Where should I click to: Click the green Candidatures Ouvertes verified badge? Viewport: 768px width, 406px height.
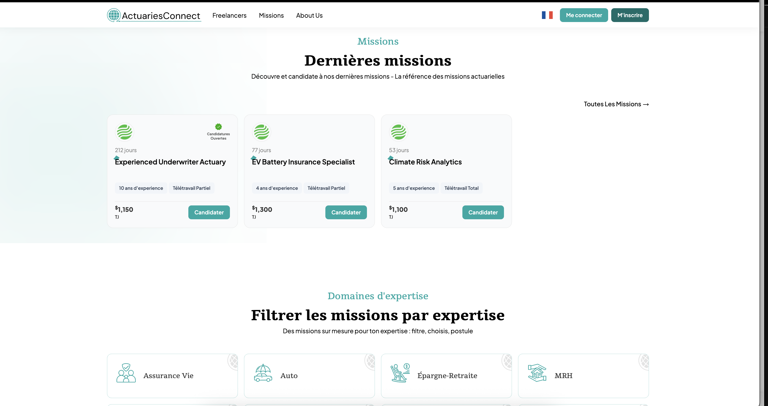coord(219,127)
